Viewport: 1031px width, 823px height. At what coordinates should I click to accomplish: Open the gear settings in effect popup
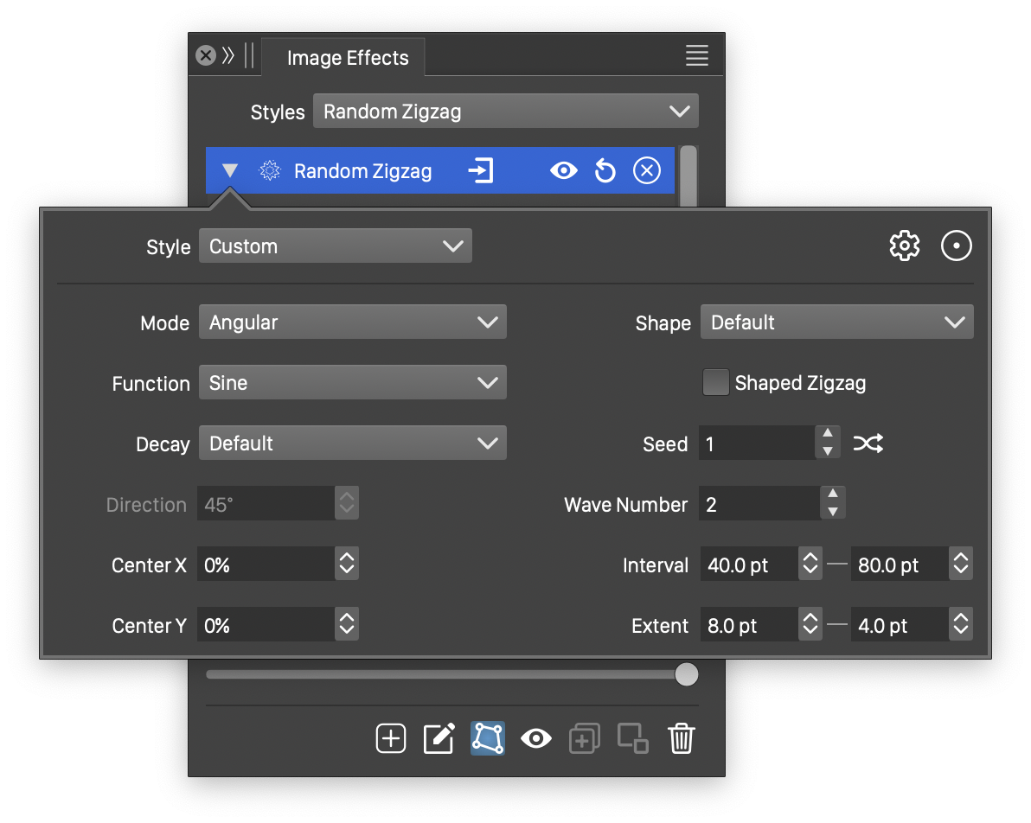point(905,246)
